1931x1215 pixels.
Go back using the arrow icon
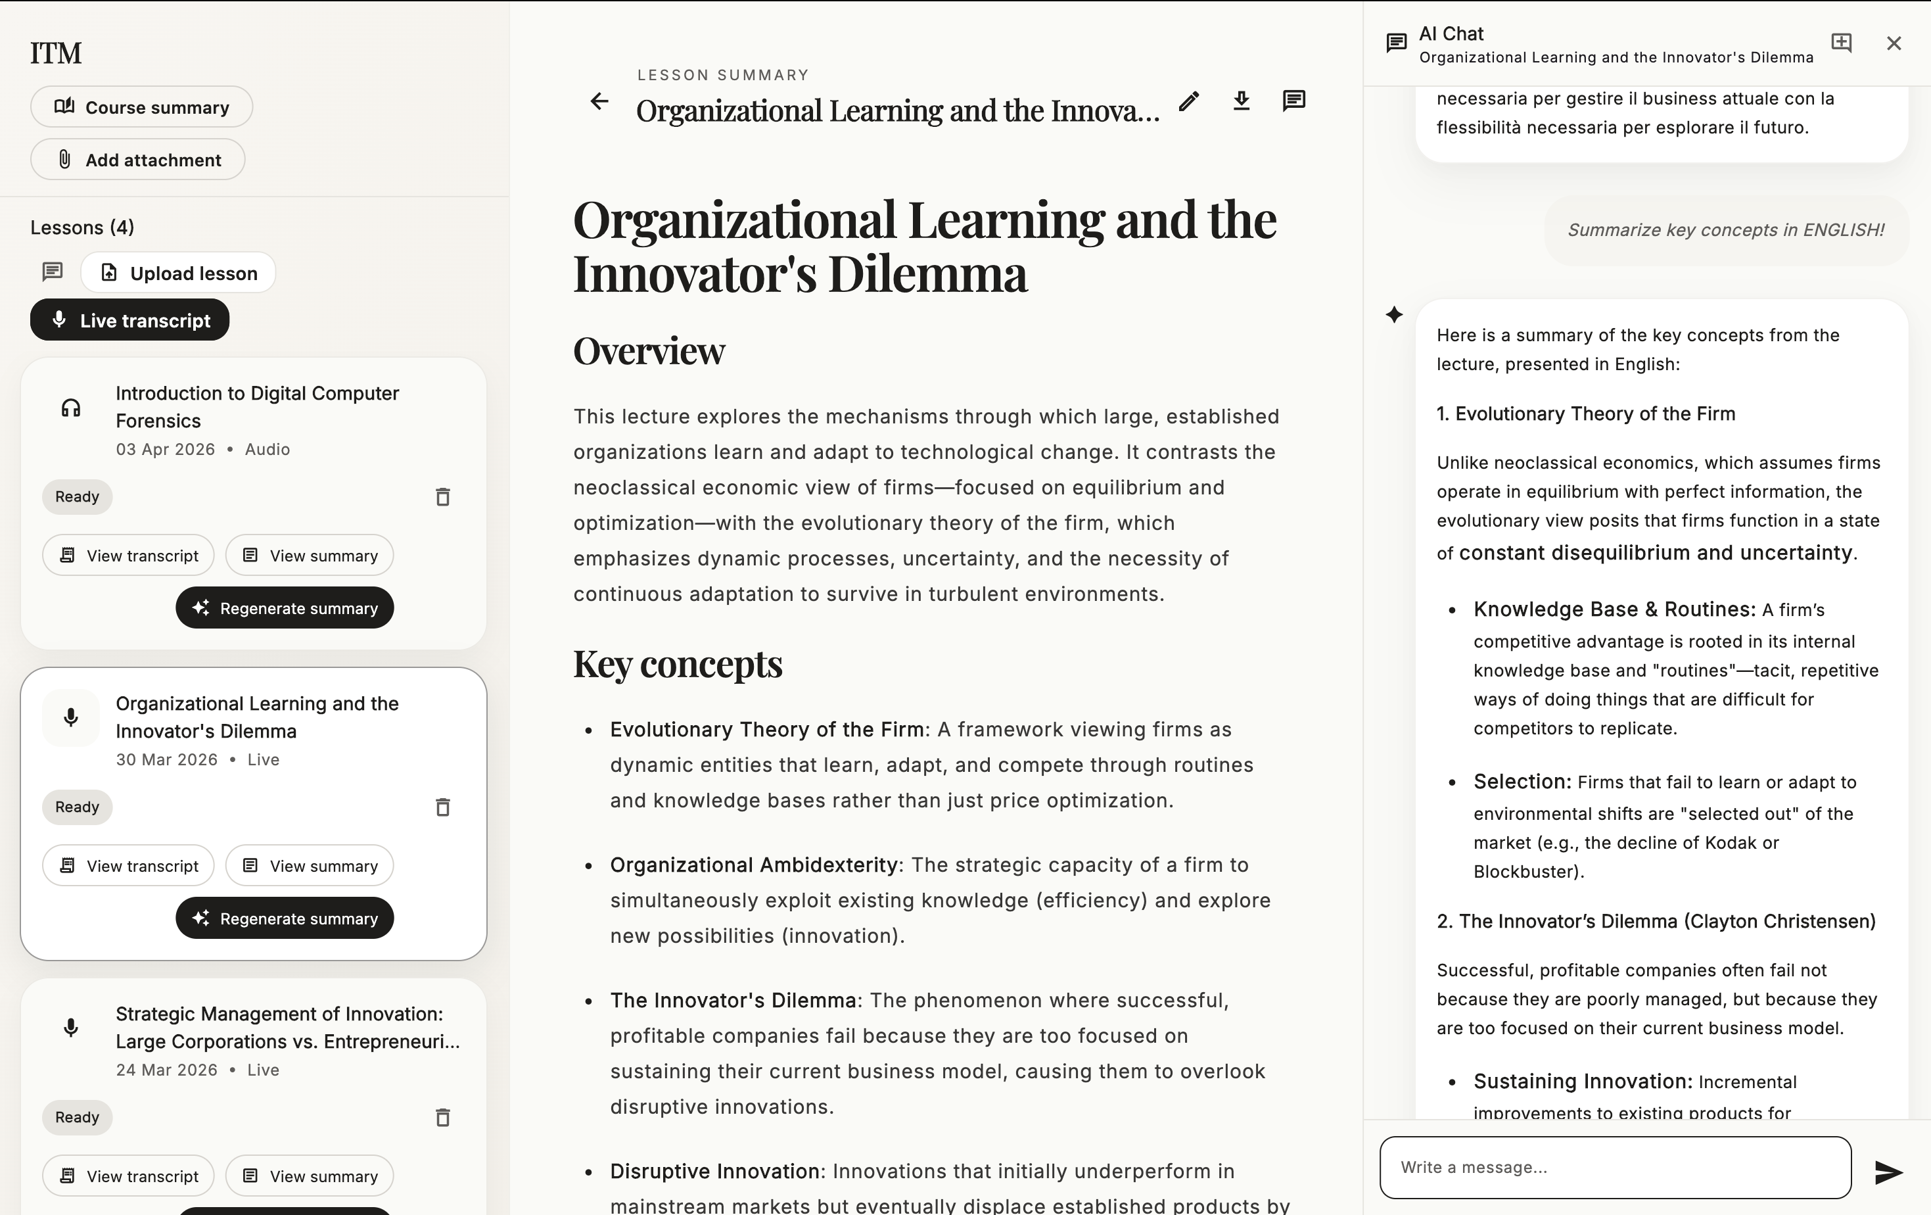(x=599, y=101)
